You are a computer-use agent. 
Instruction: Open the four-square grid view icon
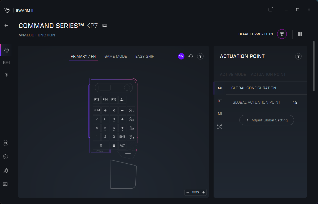point(300,34)
